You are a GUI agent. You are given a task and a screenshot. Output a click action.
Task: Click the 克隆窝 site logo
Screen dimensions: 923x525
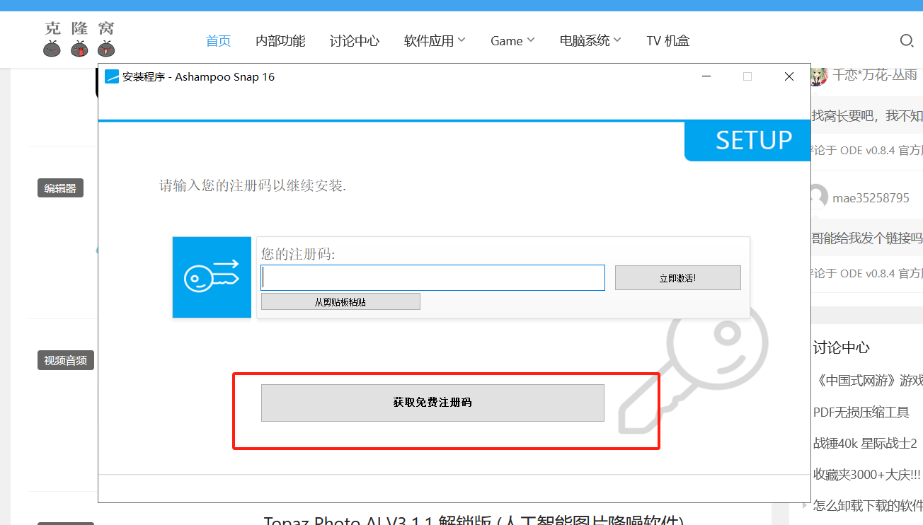79,39
